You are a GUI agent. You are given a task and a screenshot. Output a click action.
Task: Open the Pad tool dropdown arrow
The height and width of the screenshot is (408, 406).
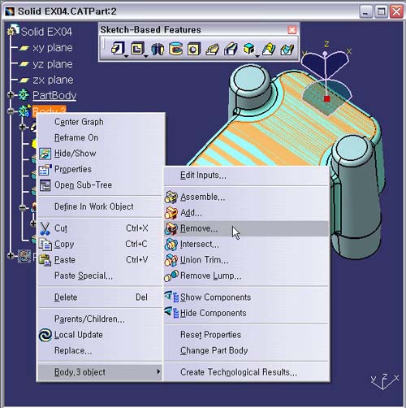(126, 56)
